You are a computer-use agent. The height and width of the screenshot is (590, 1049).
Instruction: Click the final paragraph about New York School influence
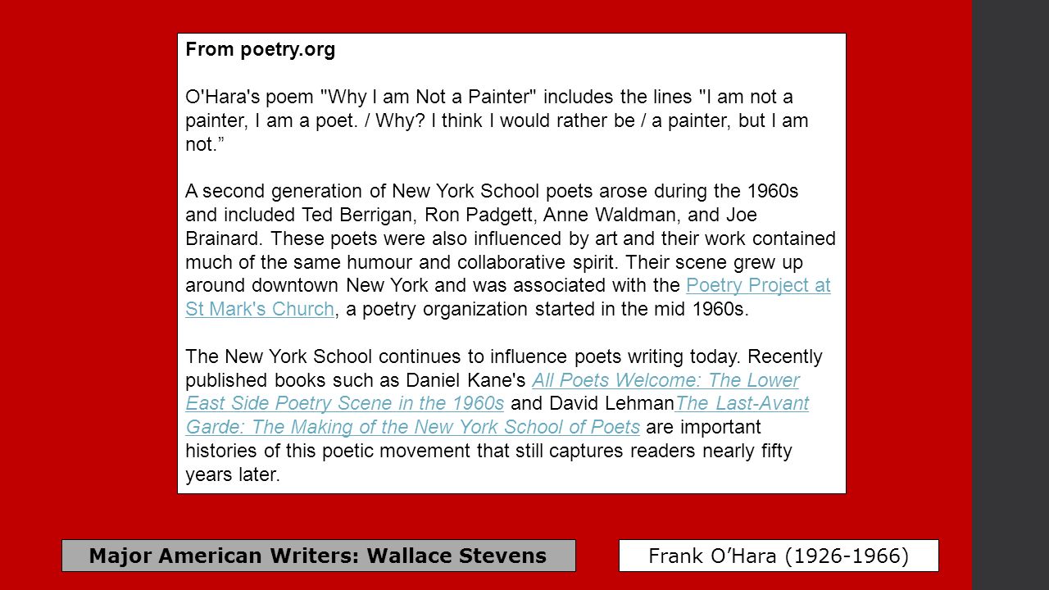[x=505, y=415]
